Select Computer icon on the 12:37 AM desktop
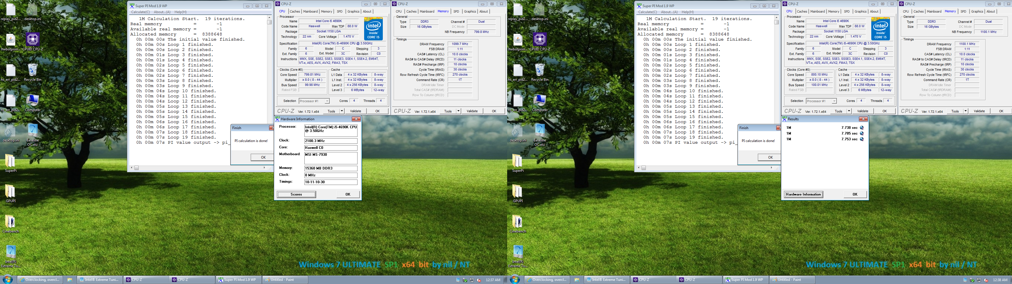The image size is (1012, 284). pos(33,102)
